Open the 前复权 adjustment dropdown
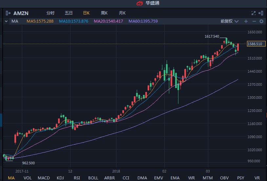The width and height of the screenshot is (267, 181). tap(228, 21)
